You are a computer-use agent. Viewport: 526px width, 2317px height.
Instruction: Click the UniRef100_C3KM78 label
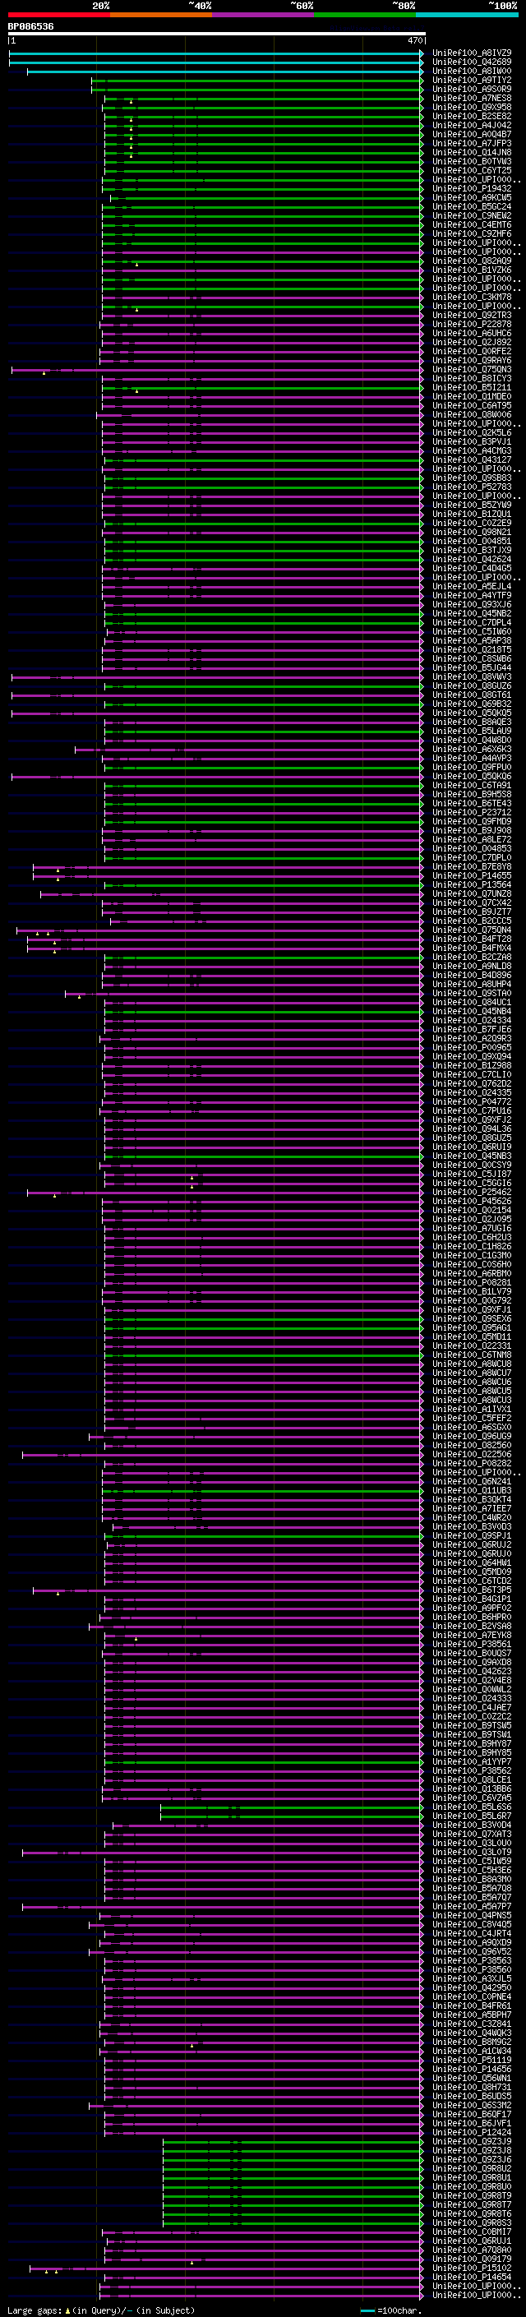pyautogui.click(x=472, y=297)
